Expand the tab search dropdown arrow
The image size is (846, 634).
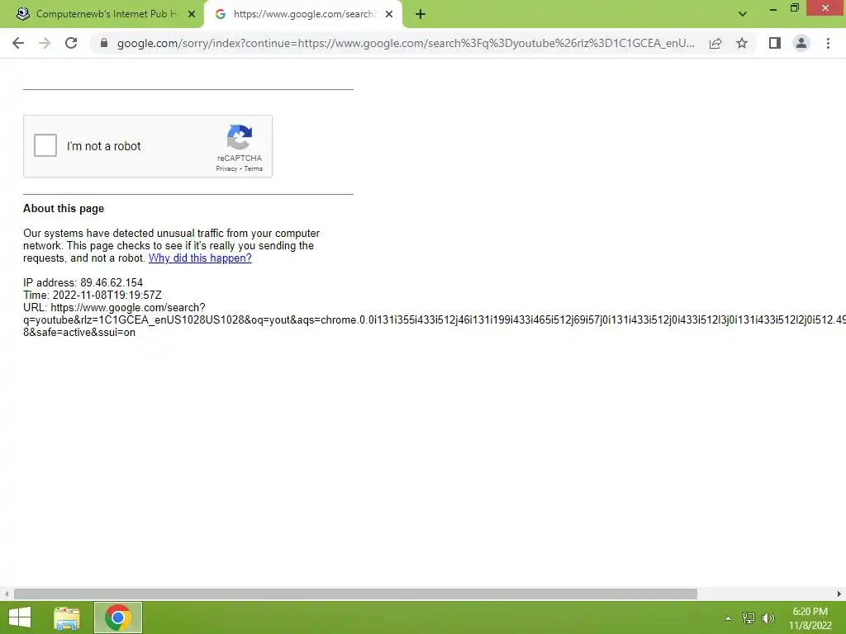pos(743,14)
